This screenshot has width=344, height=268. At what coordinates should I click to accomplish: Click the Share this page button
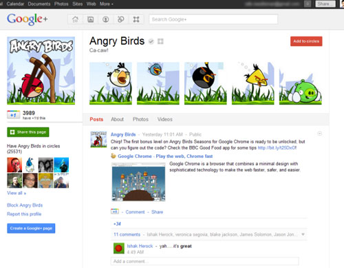click(x=28, y=132)
